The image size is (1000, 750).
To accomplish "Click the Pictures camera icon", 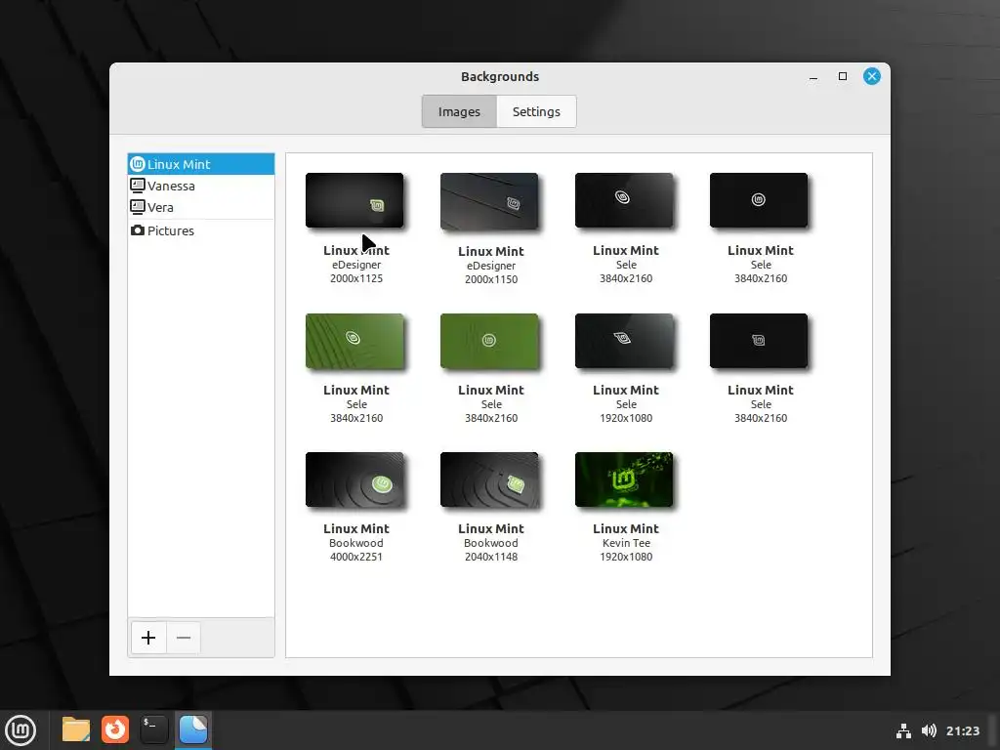I will [137, 230].
